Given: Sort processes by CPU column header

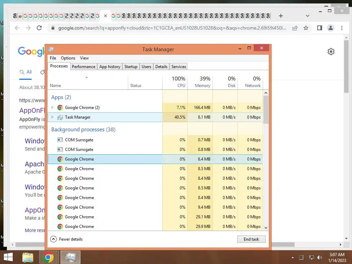Looking at the screenshot, I should pyautogui.click(x=175, y=82).
